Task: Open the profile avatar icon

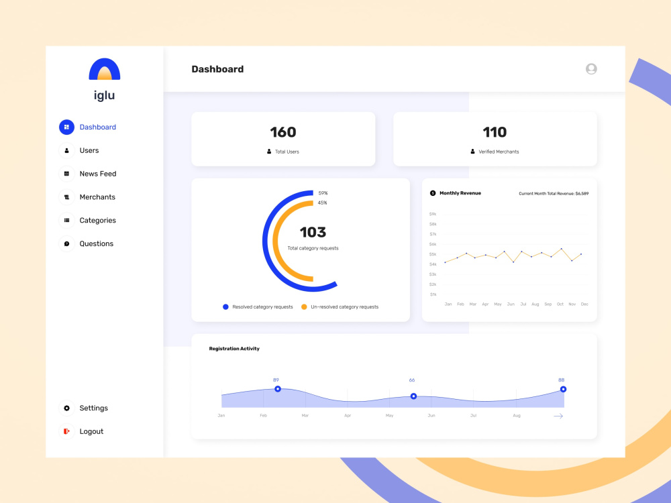Action: [x=591, y=69]
